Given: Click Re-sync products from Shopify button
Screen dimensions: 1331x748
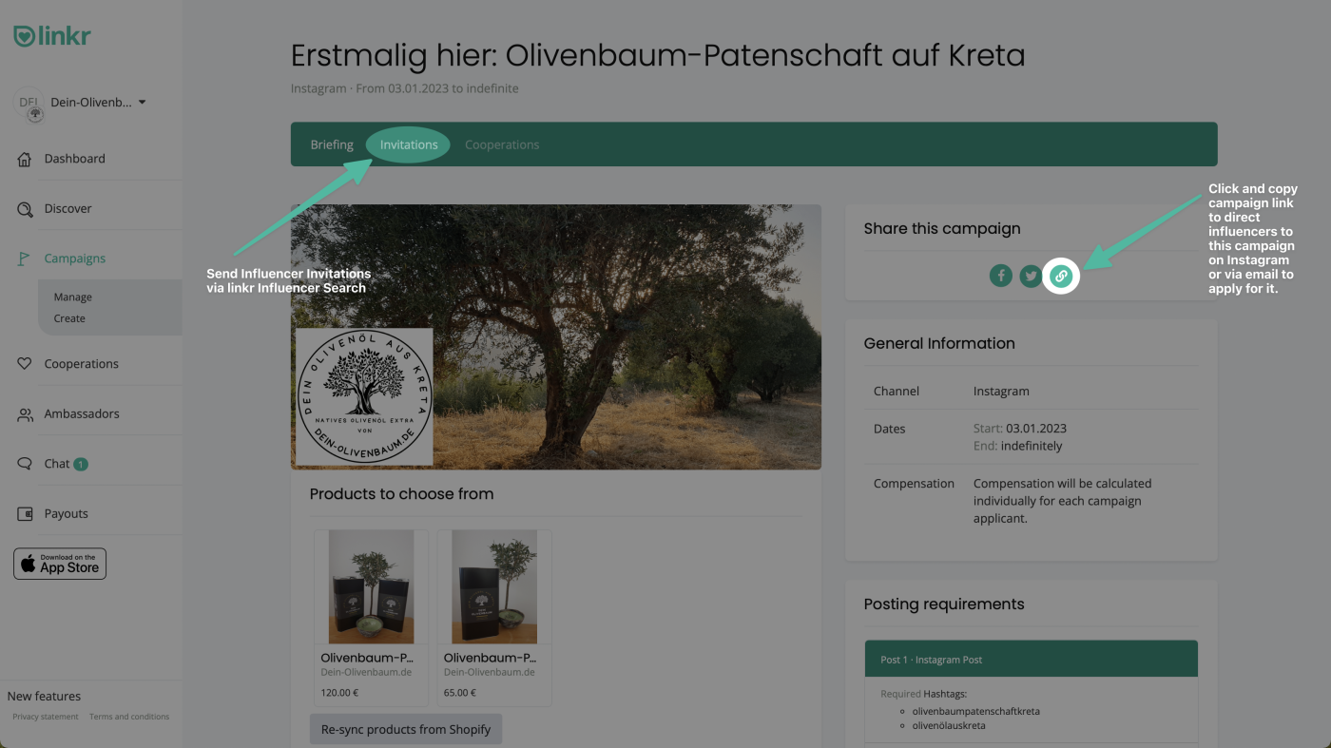Looking at the screenshot, I should 406,729.
